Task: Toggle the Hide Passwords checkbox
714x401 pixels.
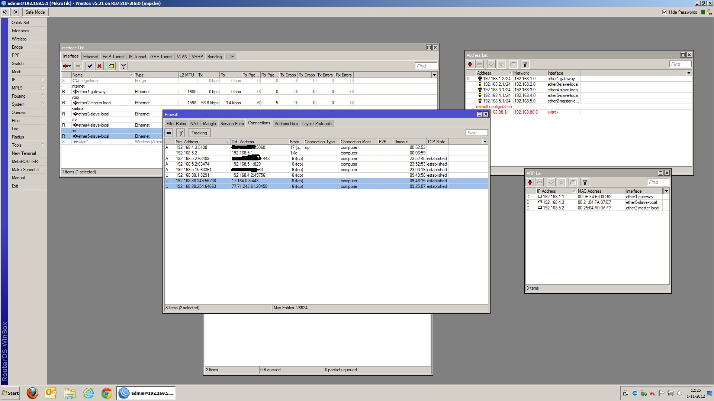Action: 665,12
